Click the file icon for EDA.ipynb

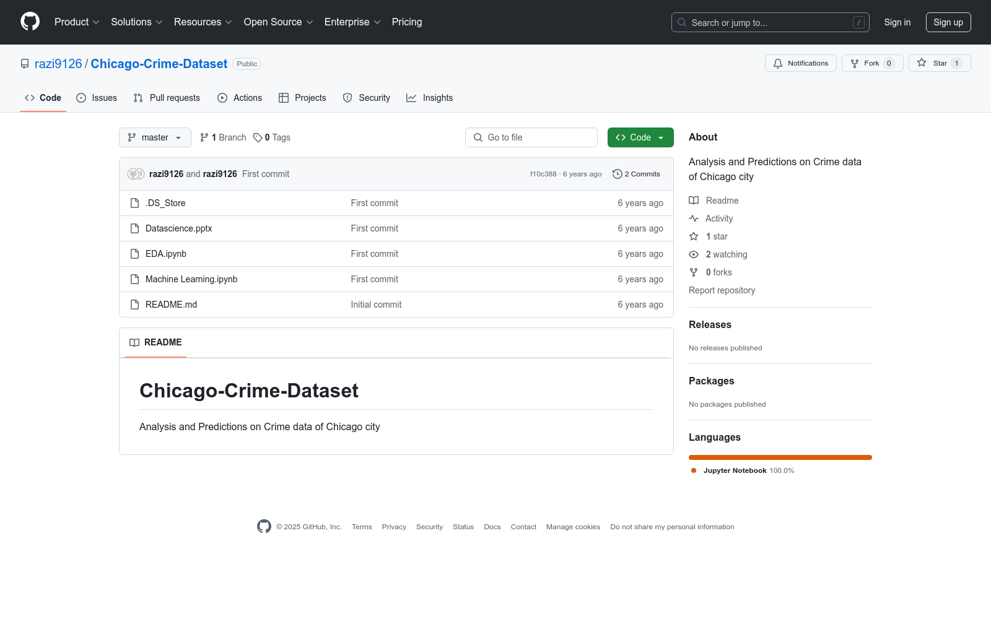pos(134,254)
